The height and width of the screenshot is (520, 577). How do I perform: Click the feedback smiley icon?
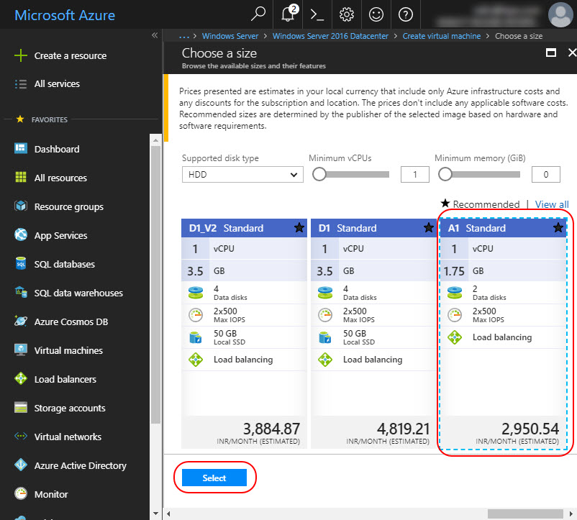click(x=376, y=14)
